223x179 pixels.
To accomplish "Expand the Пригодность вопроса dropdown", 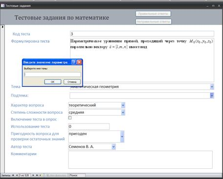I will point(122,136).
